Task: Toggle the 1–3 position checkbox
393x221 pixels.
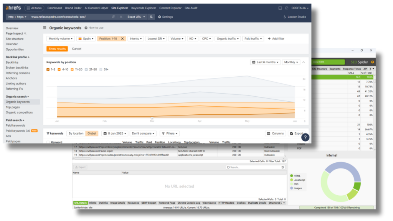Action: (x=48, y=69)
